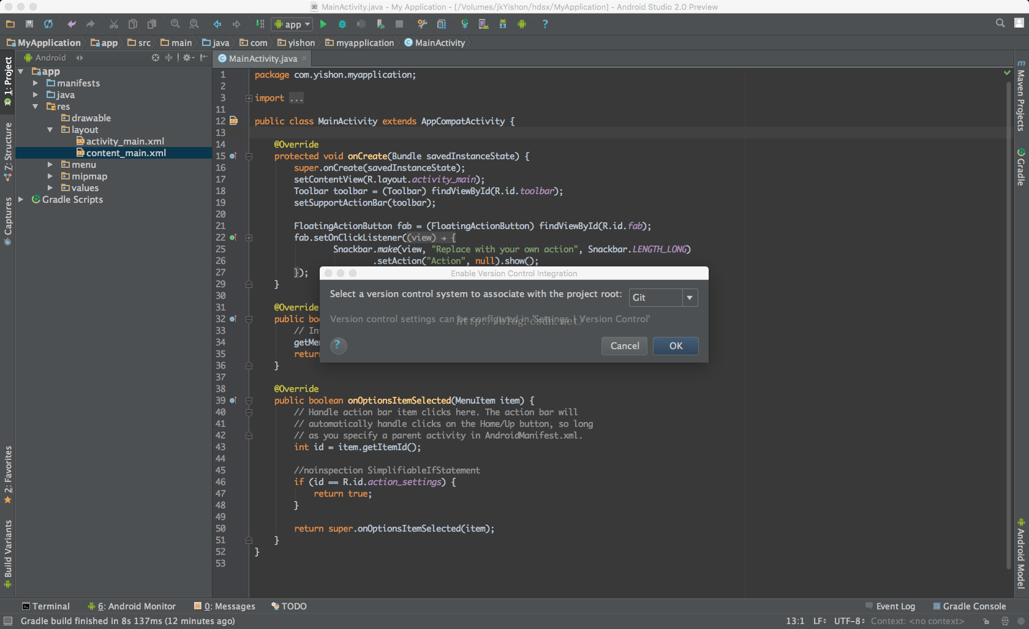Expand the mipmap folder

(x=50, y=176)
